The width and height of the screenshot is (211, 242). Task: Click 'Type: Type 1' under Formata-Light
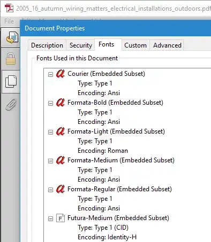95,141
